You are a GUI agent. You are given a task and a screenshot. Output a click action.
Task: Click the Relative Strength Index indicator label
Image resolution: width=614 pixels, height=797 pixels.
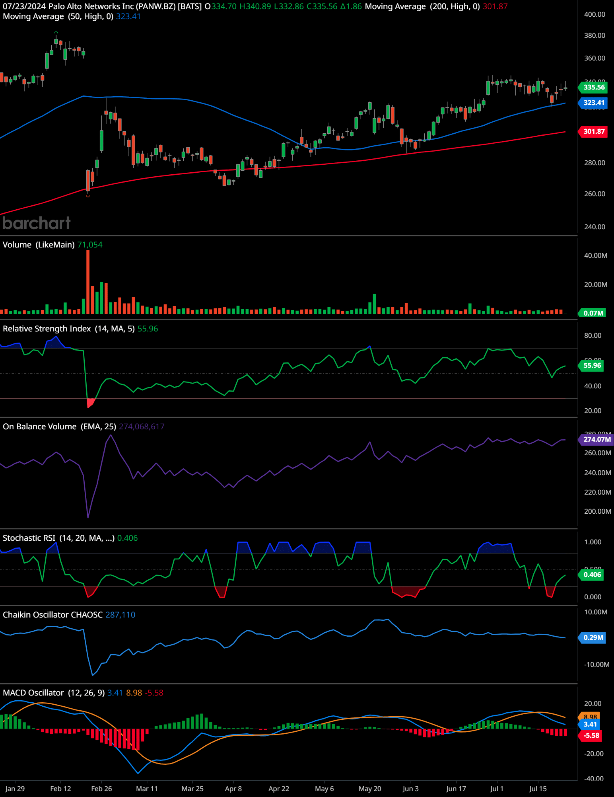point(69,329)
